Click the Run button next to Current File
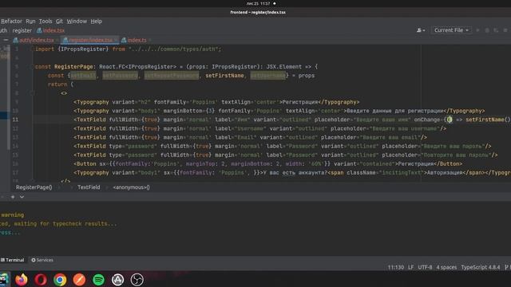 (x=477, y=30)
